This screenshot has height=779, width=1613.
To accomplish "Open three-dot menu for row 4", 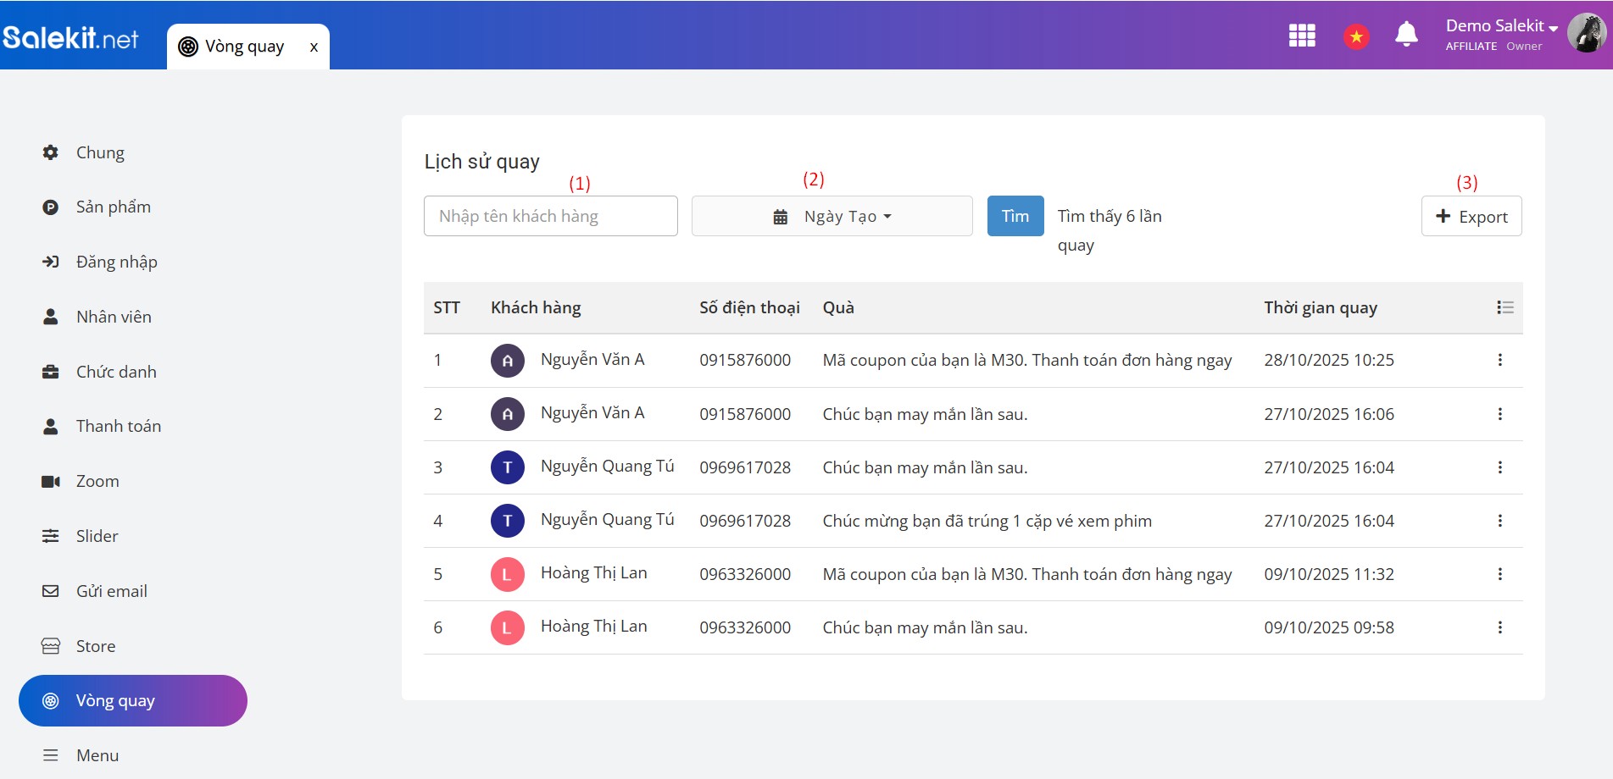I will click(x=1499, y=521).
